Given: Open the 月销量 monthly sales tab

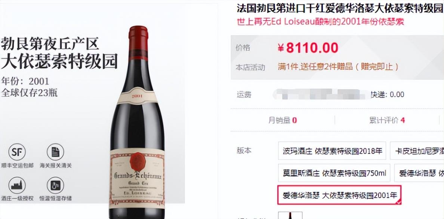Looking at the screenshot, I should tap(283, 120).
